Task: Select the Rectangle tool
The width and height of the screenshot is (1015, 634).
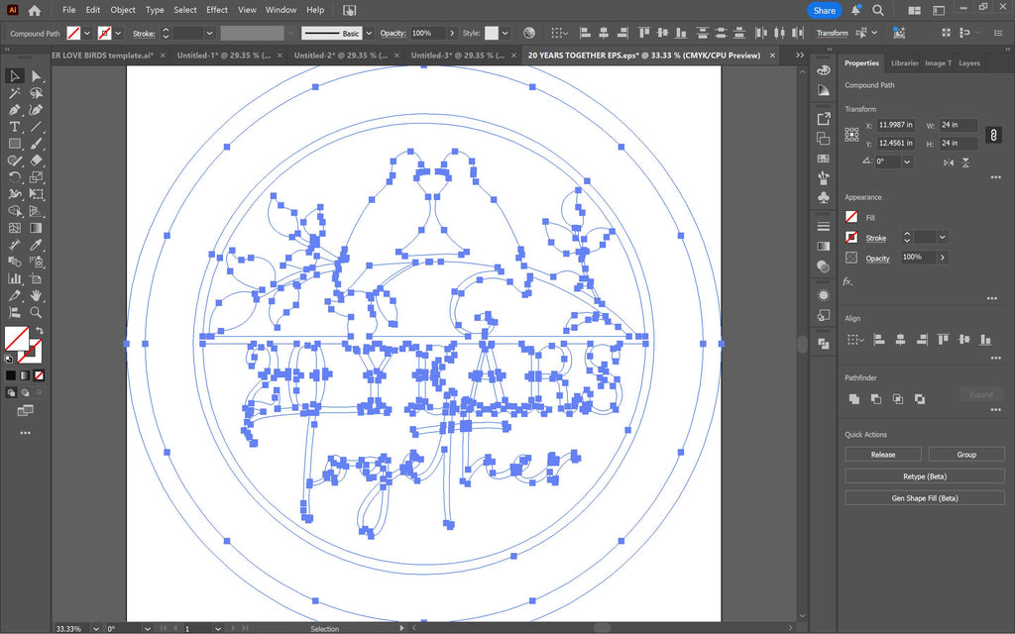Action: coord(14,144)
